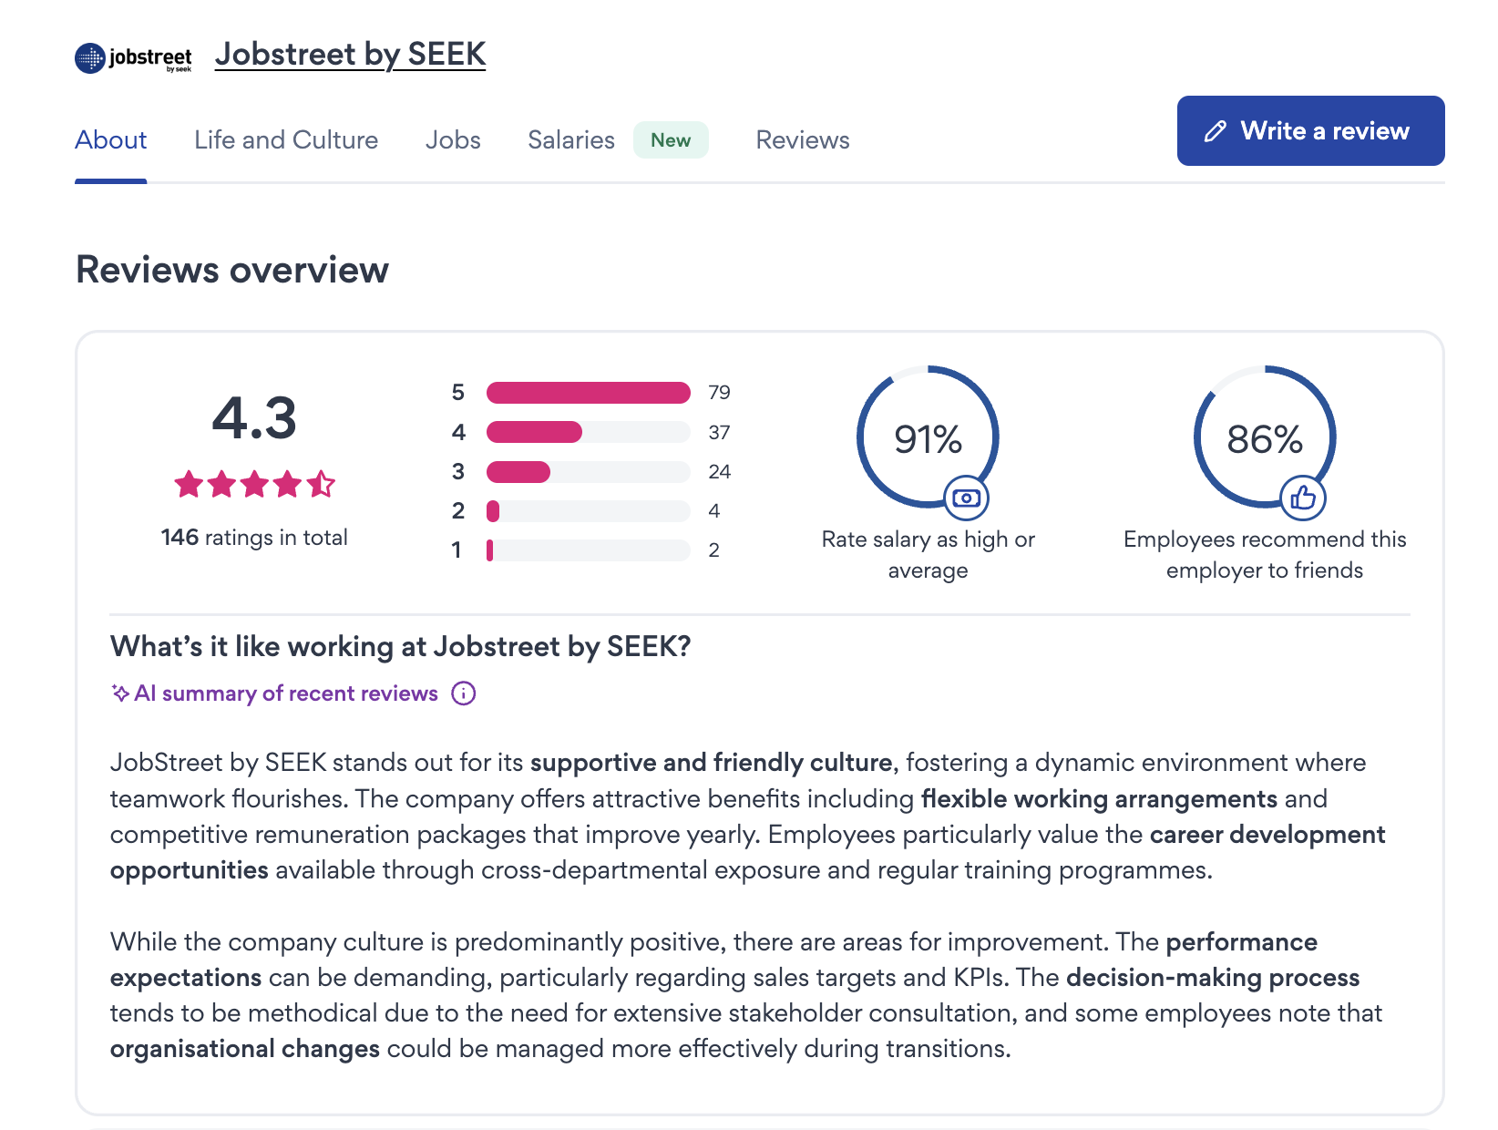This screenshot has height=1130, width=1498.
Task: Click the AI summary of recent reviews label
Action: [x=286, y=693]
